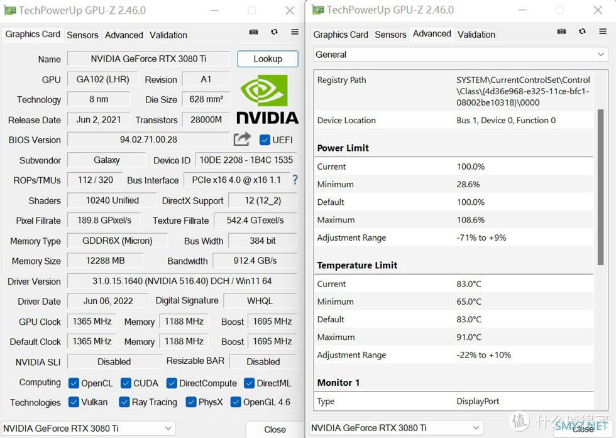Click the Digital Signature field WHQL
616x438 pixels.
(x=260, y=301)
